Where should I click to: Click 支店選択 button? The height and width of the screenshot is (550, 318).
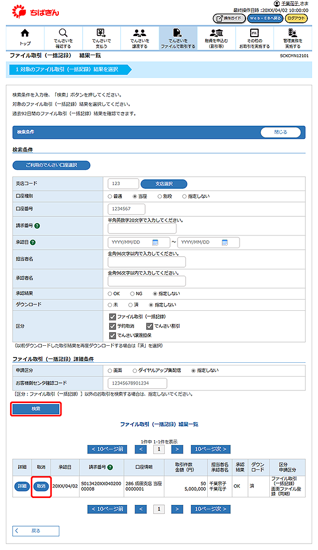(x=164, y=184)
